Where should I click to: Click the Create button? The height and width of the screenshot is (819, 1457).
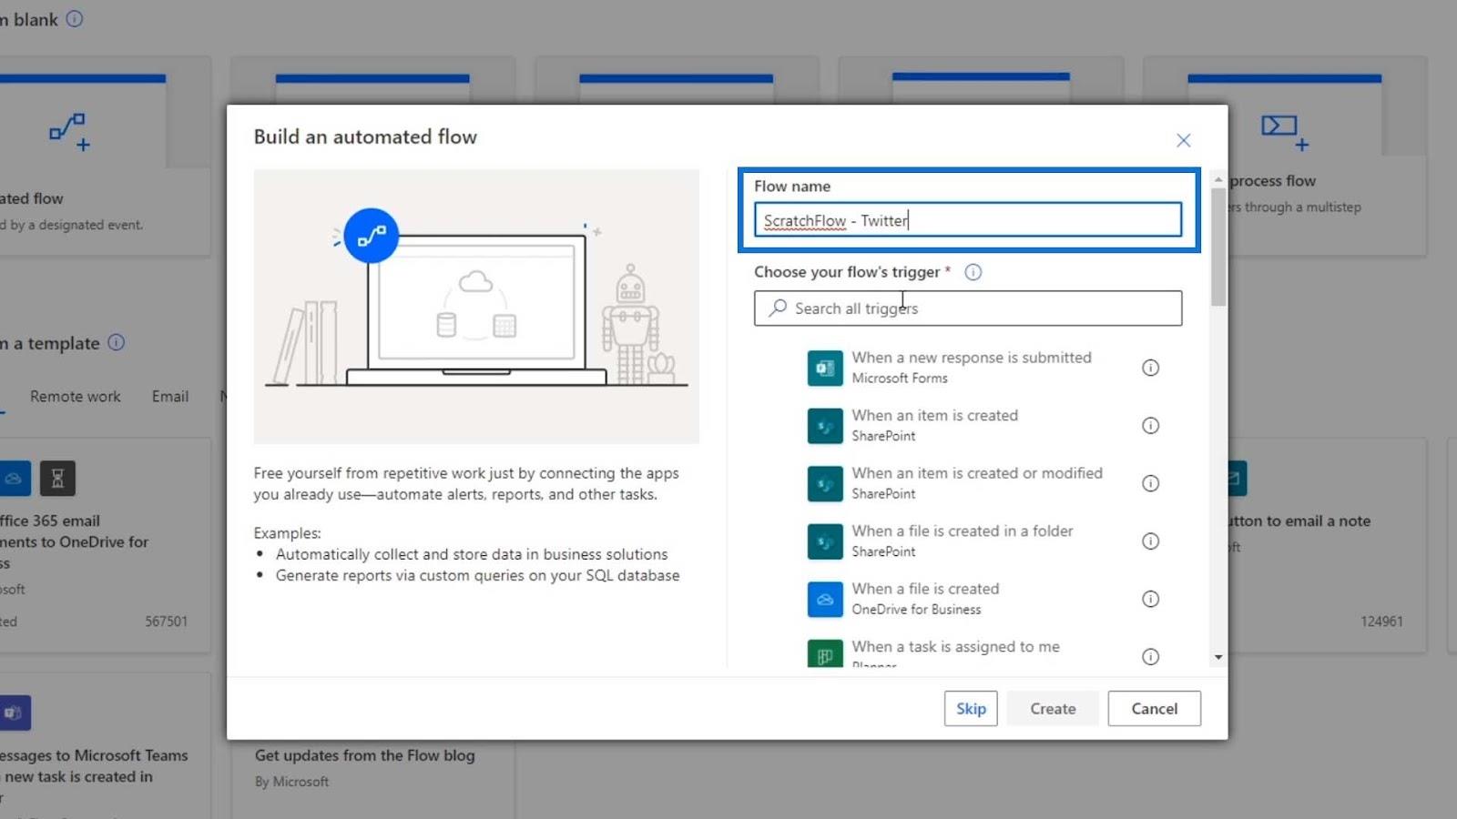coord(1053,709)
